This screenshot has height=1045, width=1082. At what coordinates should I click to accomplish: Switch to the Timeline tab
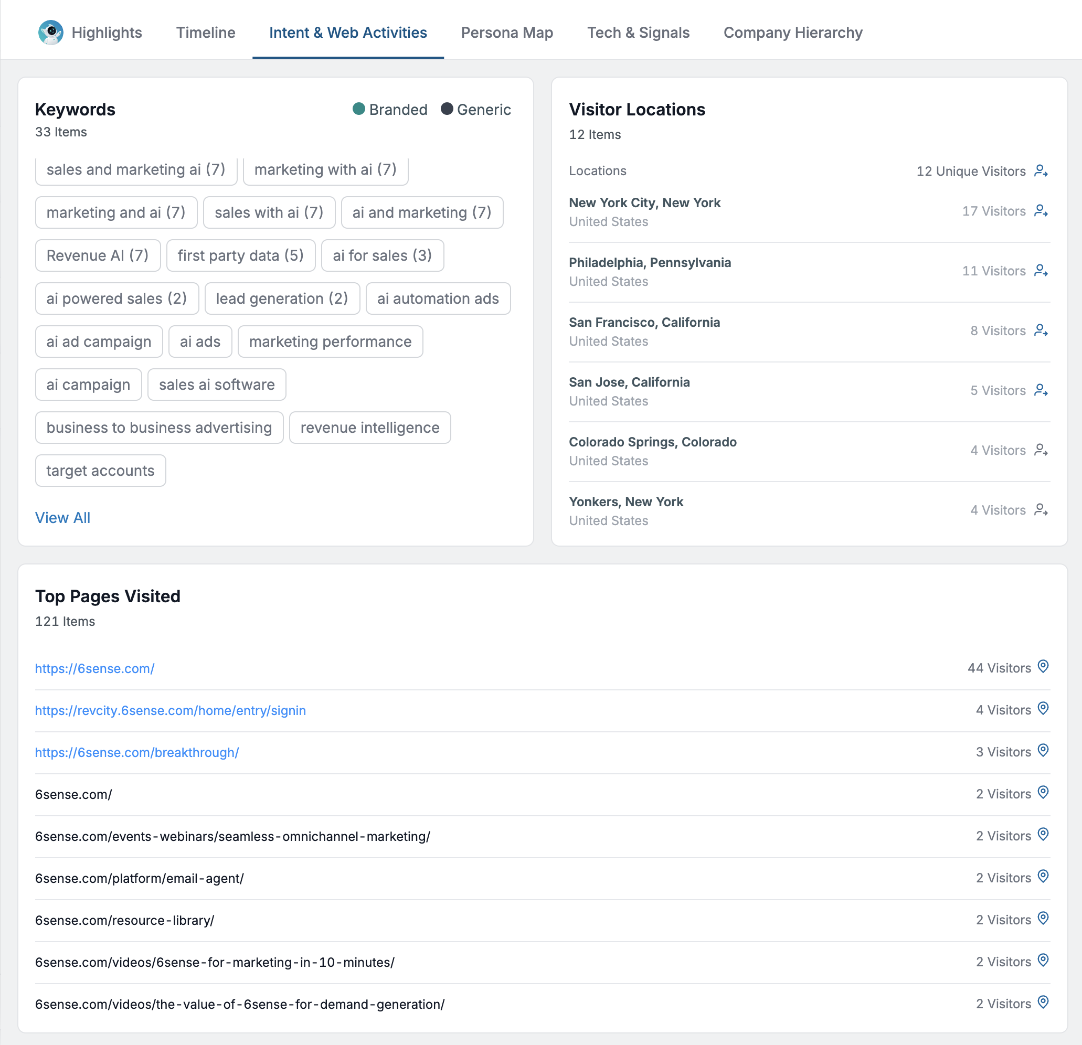tap(206, 33)
